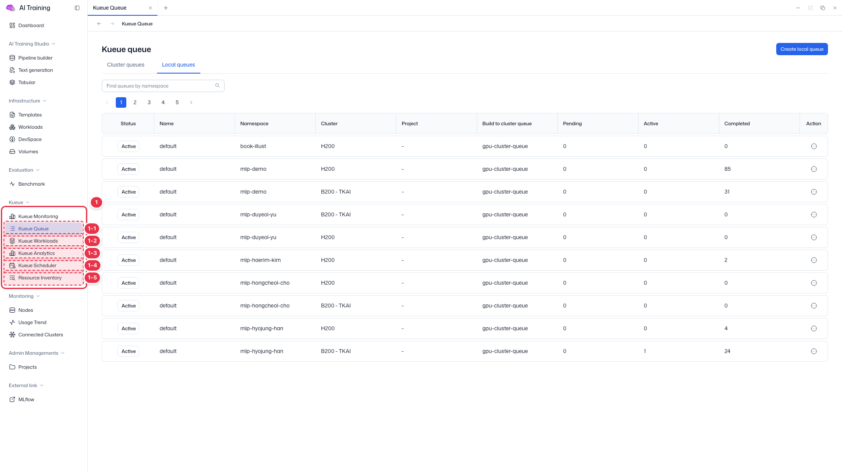Go to next page arrow
Image resolution: width=842 pixels, height=473 pixels.
tap(191, 102)
